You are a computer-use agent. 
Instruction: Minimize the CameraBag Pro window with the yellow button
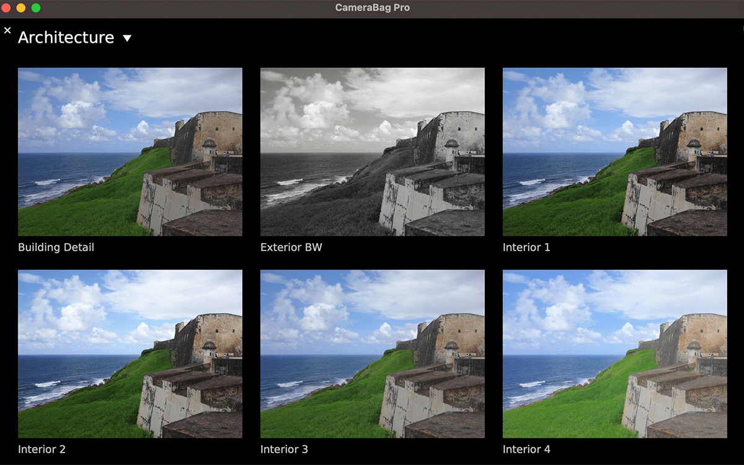[x=21, y=8]
